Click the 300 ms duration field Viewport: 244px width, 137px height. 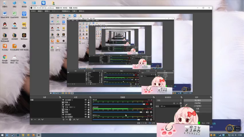[170, 106]
